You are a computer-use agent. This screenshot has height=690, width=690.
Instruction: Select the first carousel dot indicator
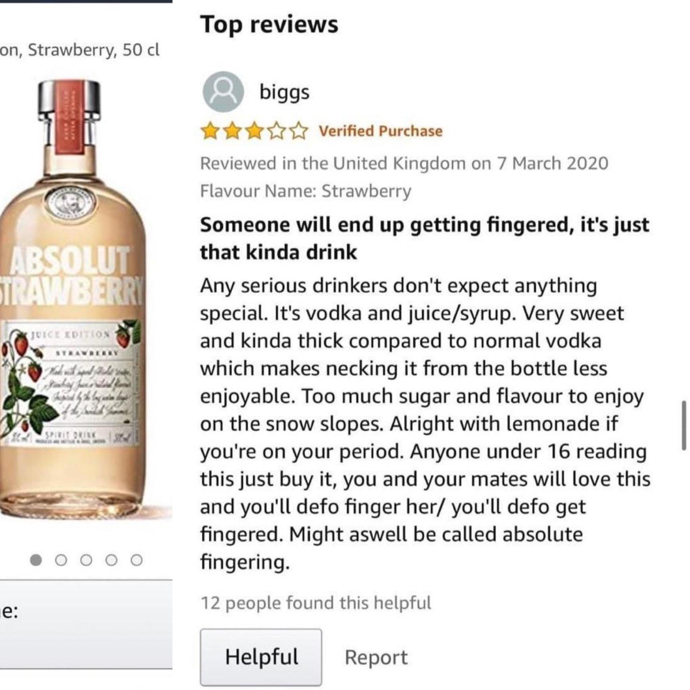click(35, 560)
